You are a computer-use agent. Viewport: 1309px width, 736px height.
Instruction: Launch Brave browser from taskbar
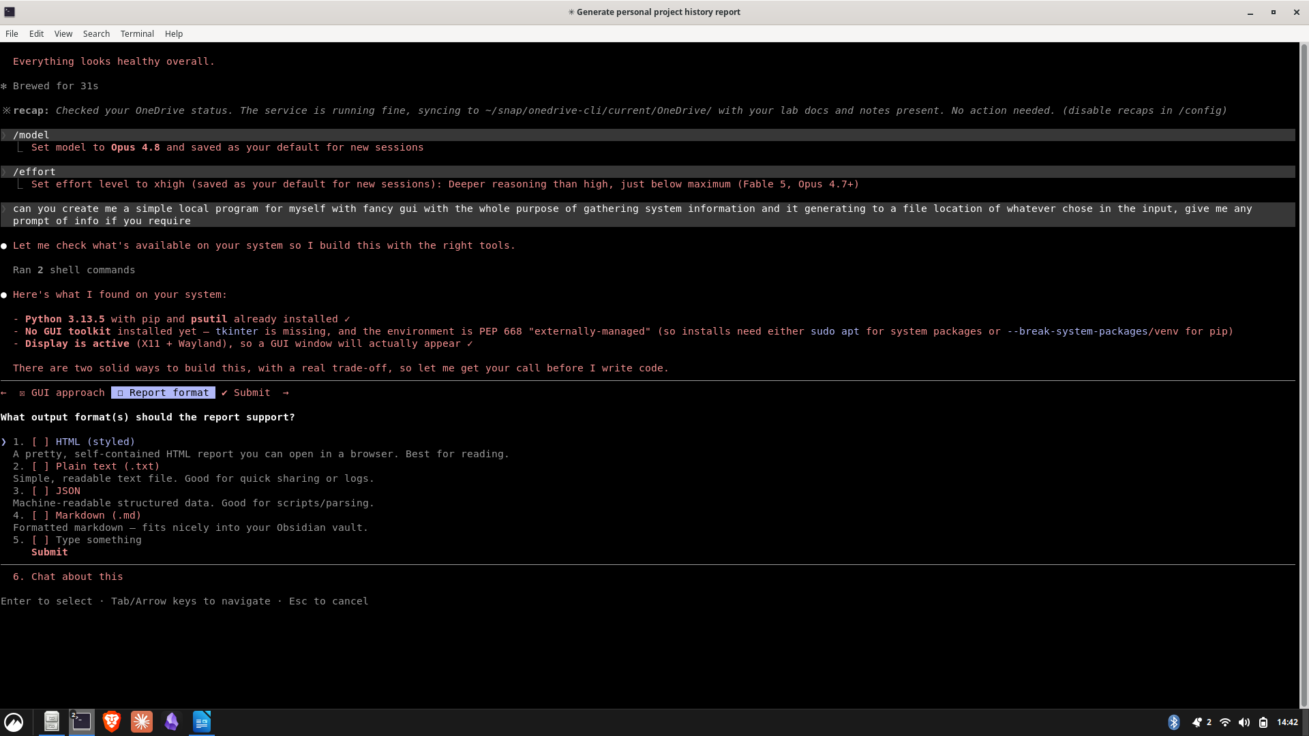[112, 721]
